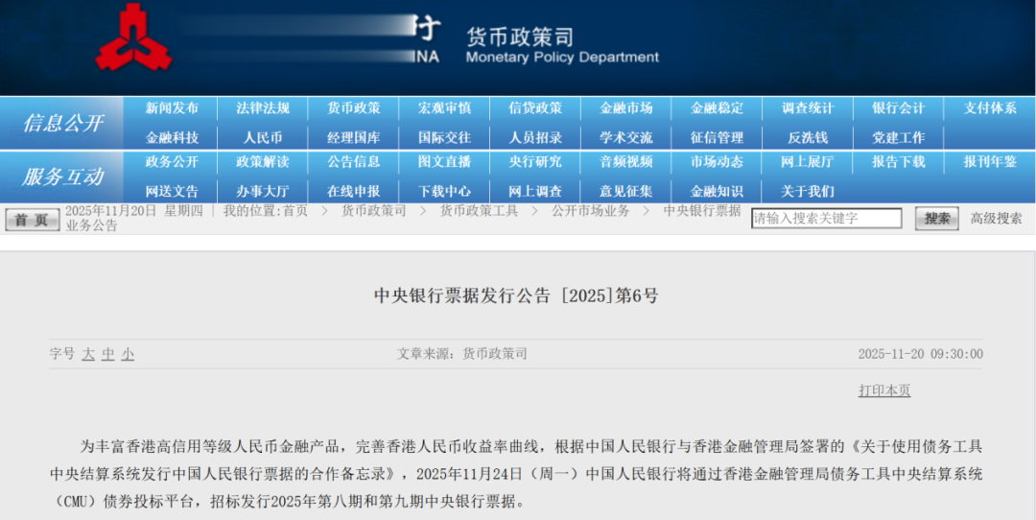
Task: Open 网送文告 menu item
Action: 172,192
